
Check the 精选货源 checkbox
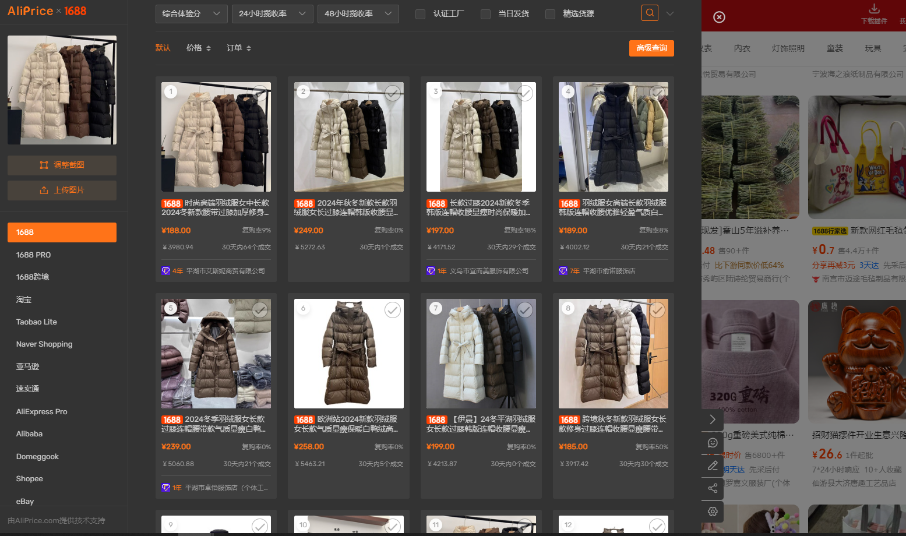(x=550, y=14)
